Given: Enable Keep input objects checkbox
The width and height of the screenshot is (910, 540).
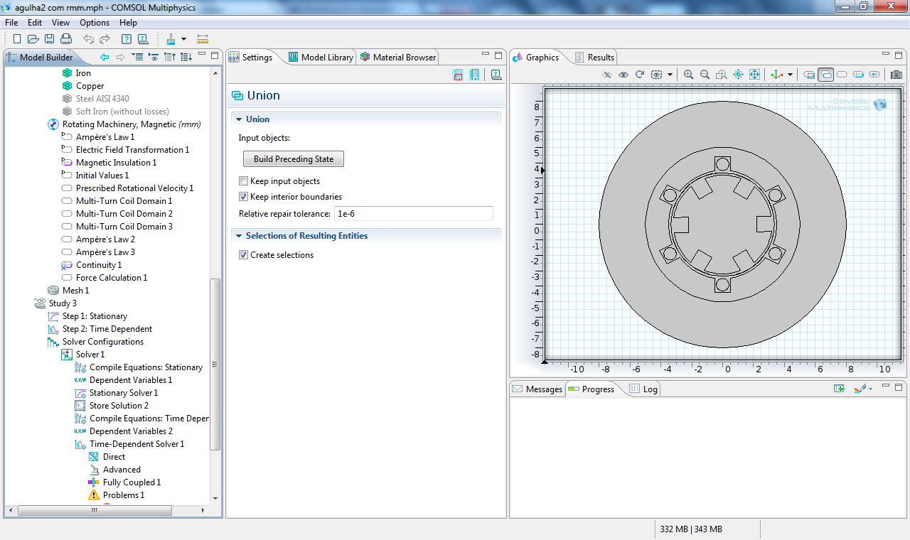Looking at the screenshot, I should click(244, 181).
